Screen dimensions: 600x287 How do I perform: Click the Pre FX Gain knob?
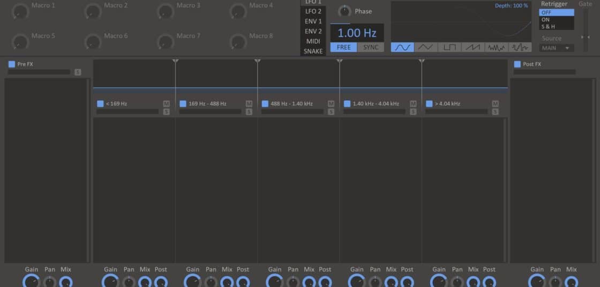click(x=32, y=281)
